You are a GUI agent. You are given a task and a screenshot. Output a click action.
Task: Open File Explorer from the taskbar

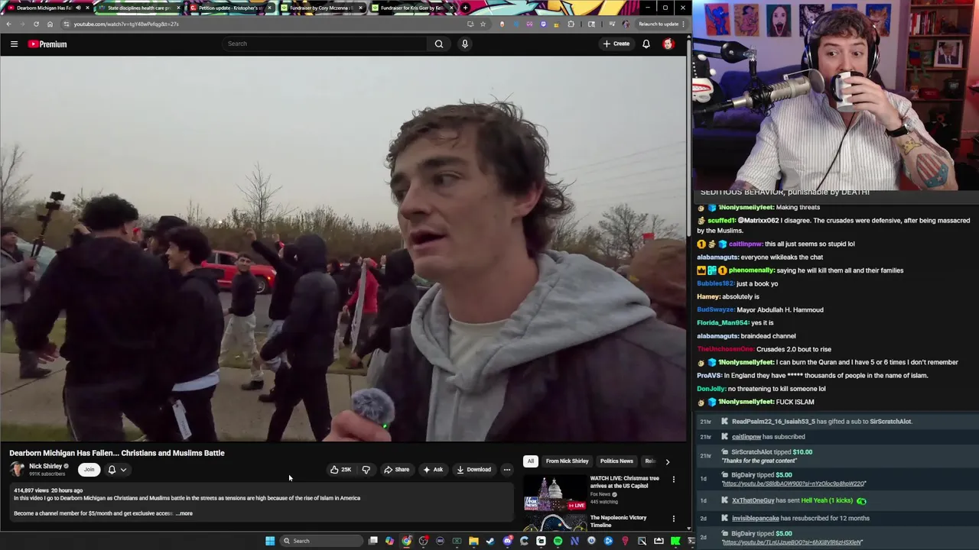coord(473,541)
